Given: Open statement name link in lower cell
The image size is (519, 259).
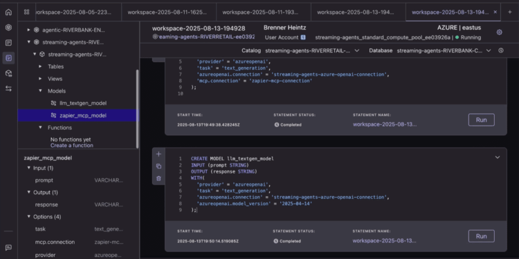Looking at the screenshot, I should (x=384, y=241).
